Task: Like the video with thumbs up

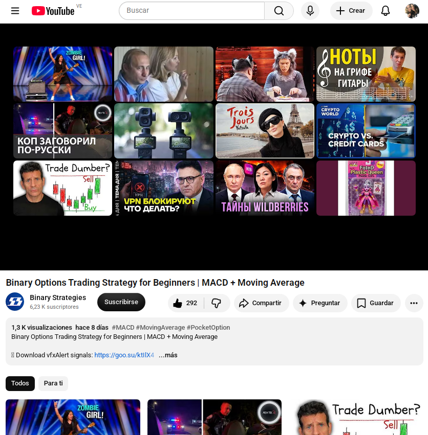Action: (185, 303)
